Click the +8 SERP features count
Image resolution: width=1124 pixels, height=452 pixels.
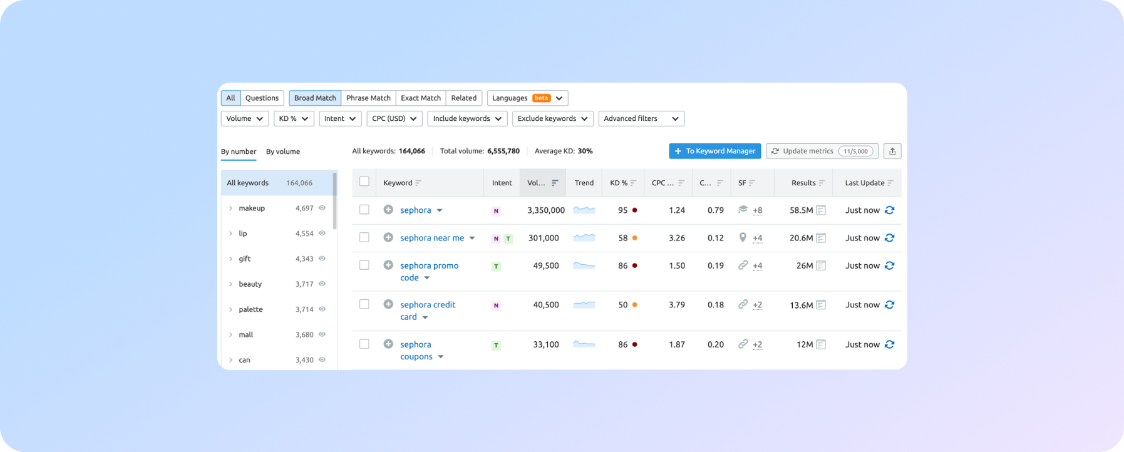pyautogui.click(x=758, y=210)
